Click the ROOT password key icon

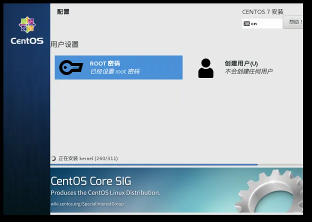pyautogui.click(x=71, y=67)
